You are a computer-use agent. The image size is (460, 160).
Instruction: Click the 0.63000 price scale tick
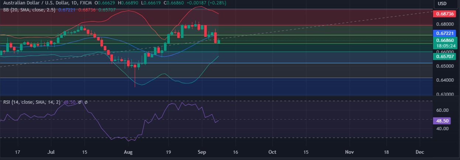pyautogui.click(x=444, y=94)
